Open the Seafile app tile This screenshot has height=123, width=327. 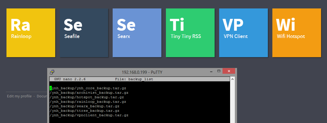pos(84,33)
